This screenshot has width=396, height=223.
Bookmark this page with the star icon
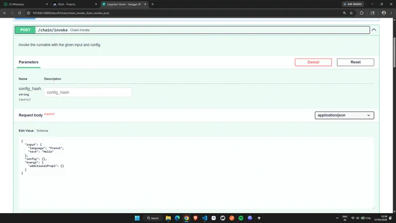pos(351,13)
